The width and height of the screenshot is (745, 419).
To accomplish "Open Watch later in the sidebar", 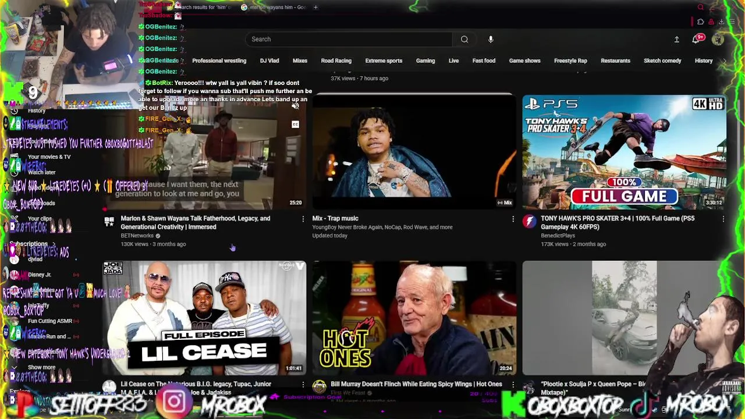I will 41,172.
